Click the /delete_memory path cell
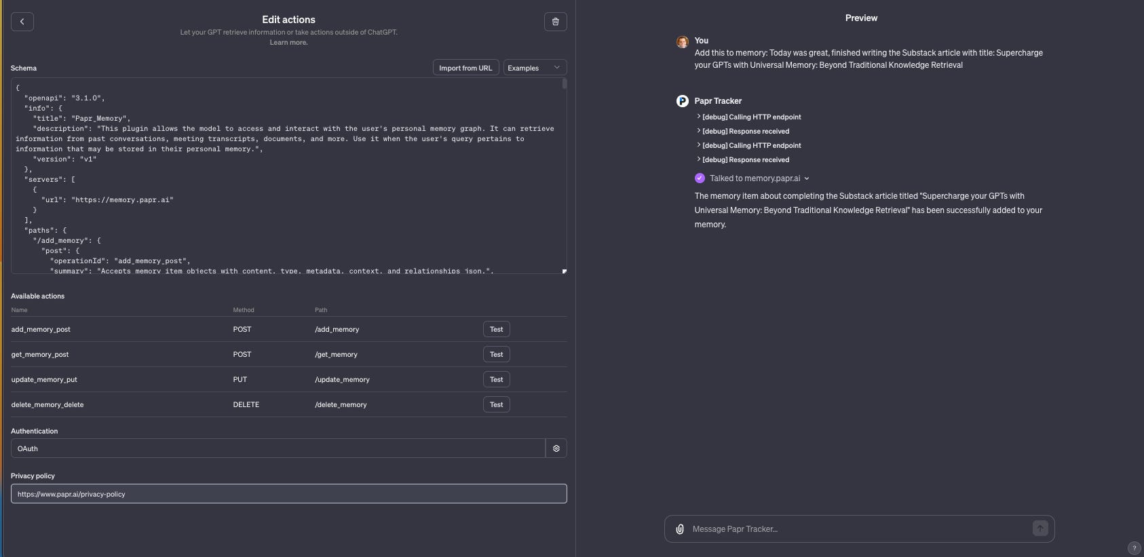 coord(341,404)
